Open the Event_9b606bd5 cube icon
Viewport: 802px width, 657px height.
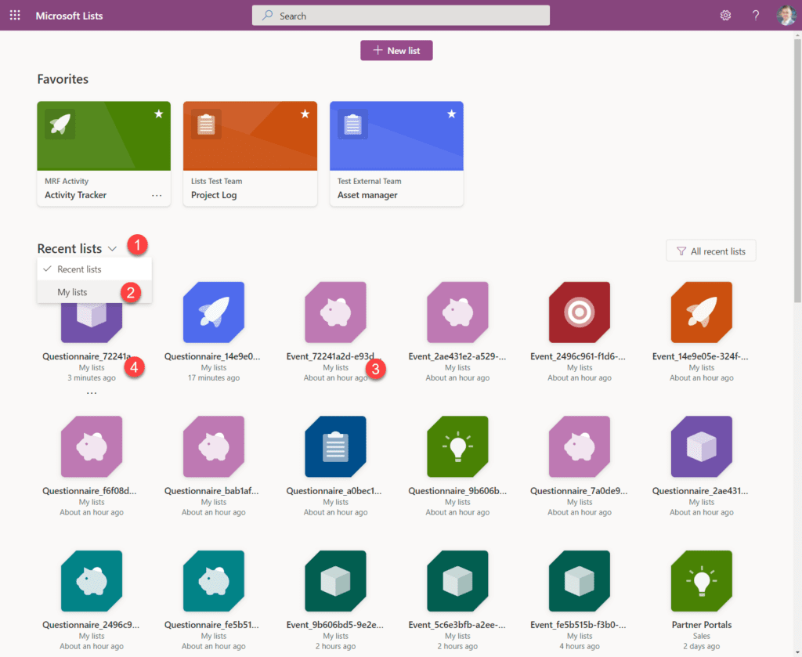click(335, 581)
